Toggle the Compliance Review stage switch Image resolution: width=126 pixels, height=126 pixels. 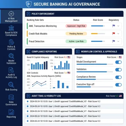tap(118, 77)
